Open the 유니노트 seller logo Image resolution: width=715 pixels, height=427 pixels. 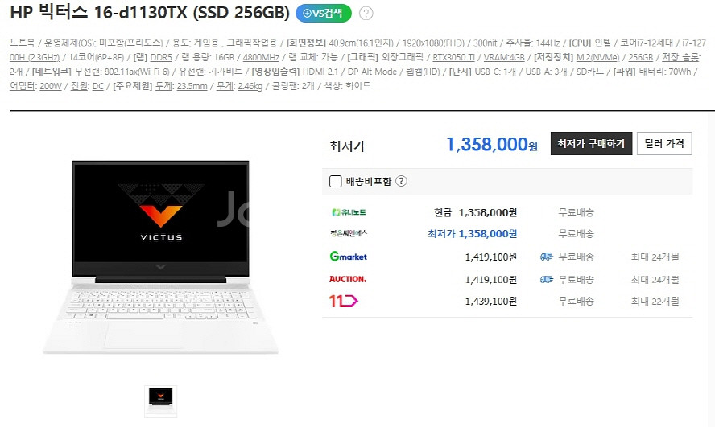(x=349, y=212)
